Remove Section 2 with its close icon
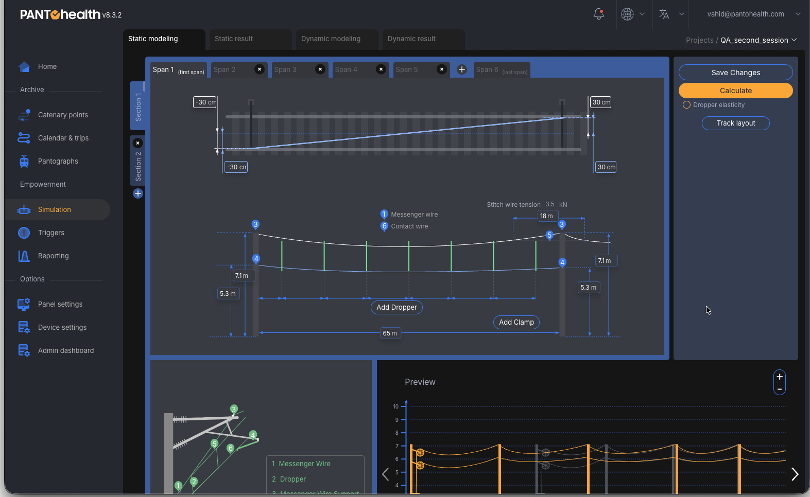Screen dimensions: 810x497 coord(137,143)
